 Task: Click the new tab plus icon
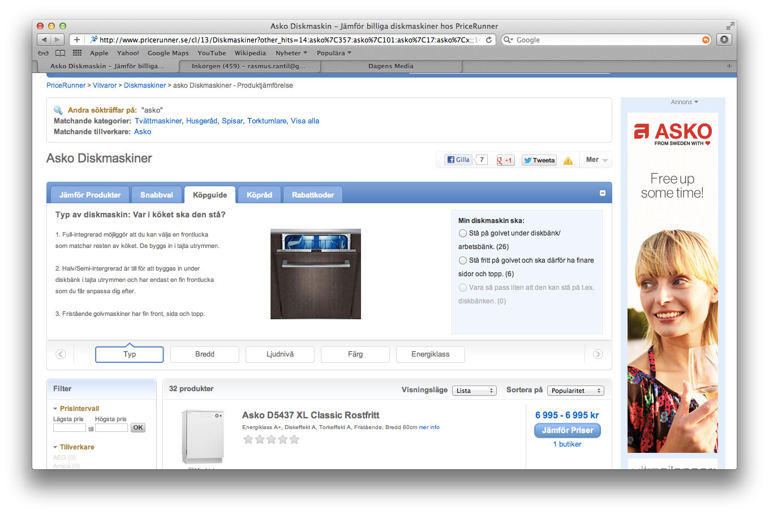point(729,66)
